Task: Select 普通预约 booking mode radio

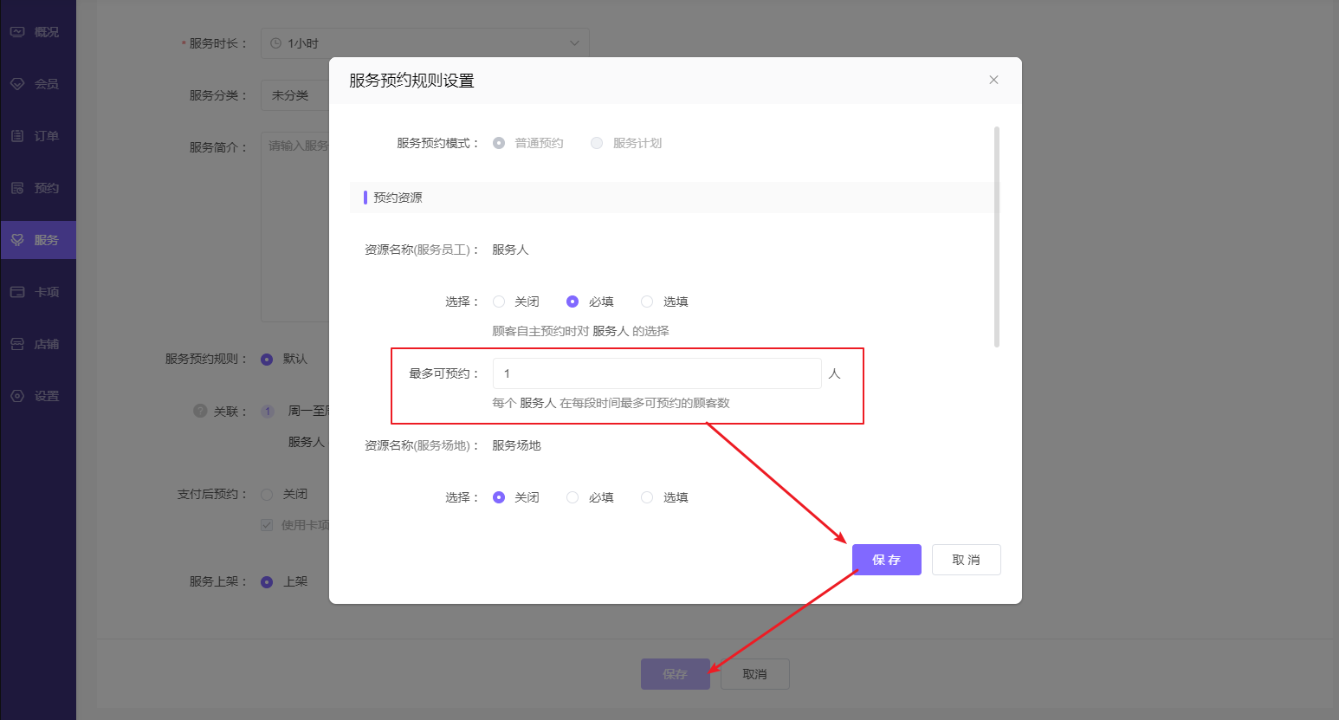Action: tap(499, 143)
